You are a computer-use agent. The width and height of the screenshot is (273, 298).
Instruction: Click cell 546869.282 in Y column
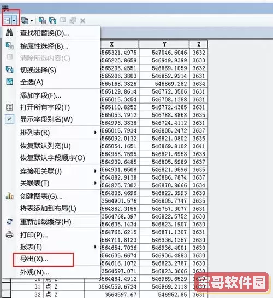coord(164,84)
